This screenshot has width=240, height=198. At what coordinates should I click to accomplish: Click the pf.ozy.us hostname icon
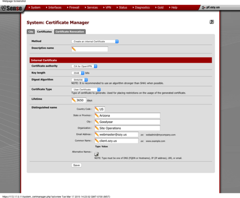[203, 7]
